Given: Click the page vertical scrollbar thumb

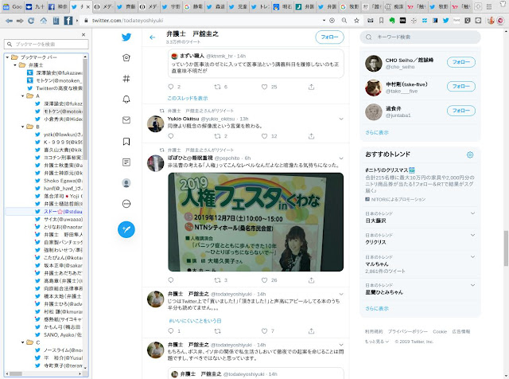Looking at the screenshot, I should [506, 248].
